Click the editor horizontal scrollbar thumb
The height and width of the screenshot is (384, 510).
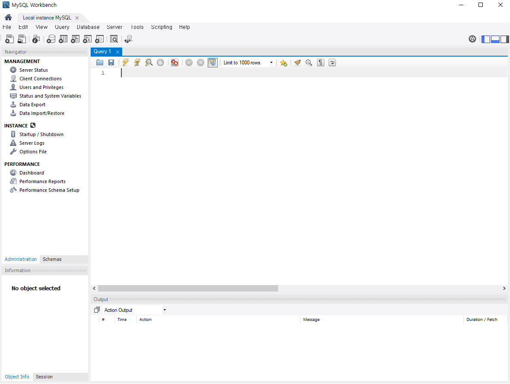(188, 289)
